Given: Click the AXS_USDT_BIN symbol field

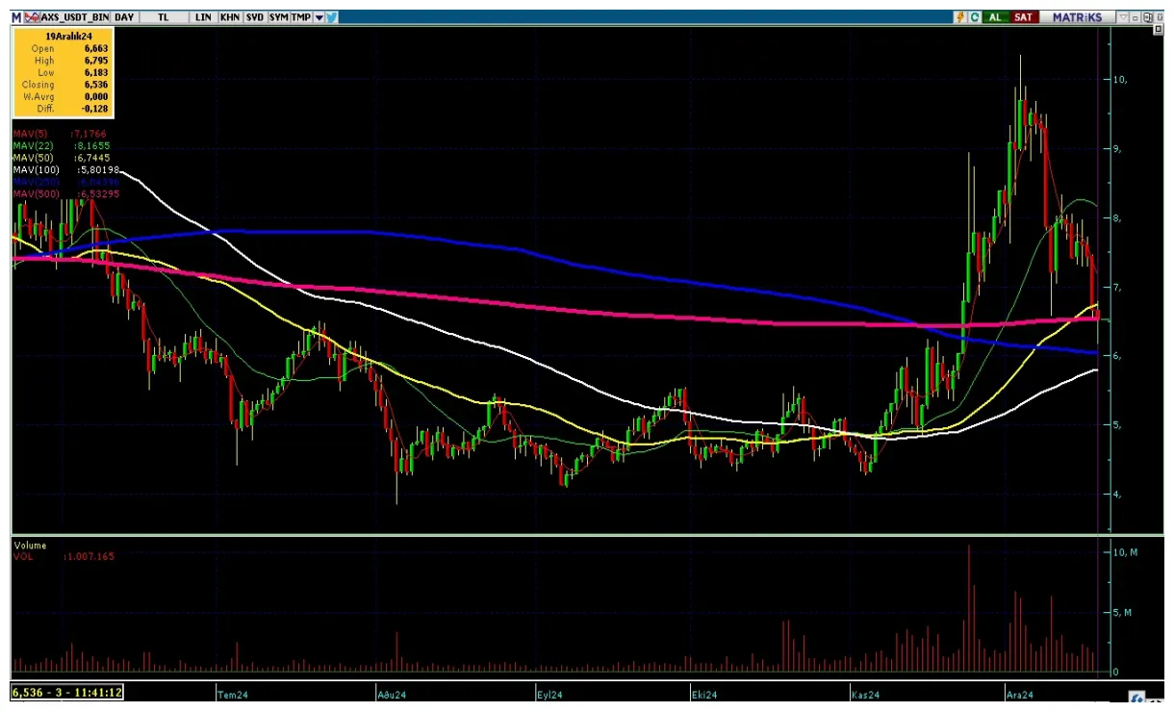Looking at the screenshot, I should point(75,17).
